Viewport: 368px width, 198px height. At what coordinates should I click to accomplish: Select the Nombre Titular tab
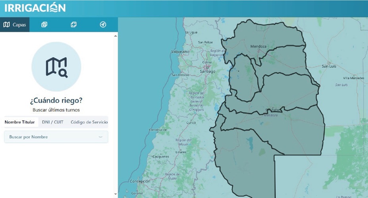pos(20,122)
